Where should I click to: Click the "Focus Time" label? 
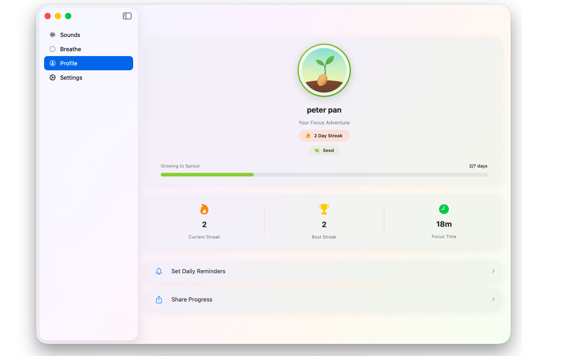(444, 237)
